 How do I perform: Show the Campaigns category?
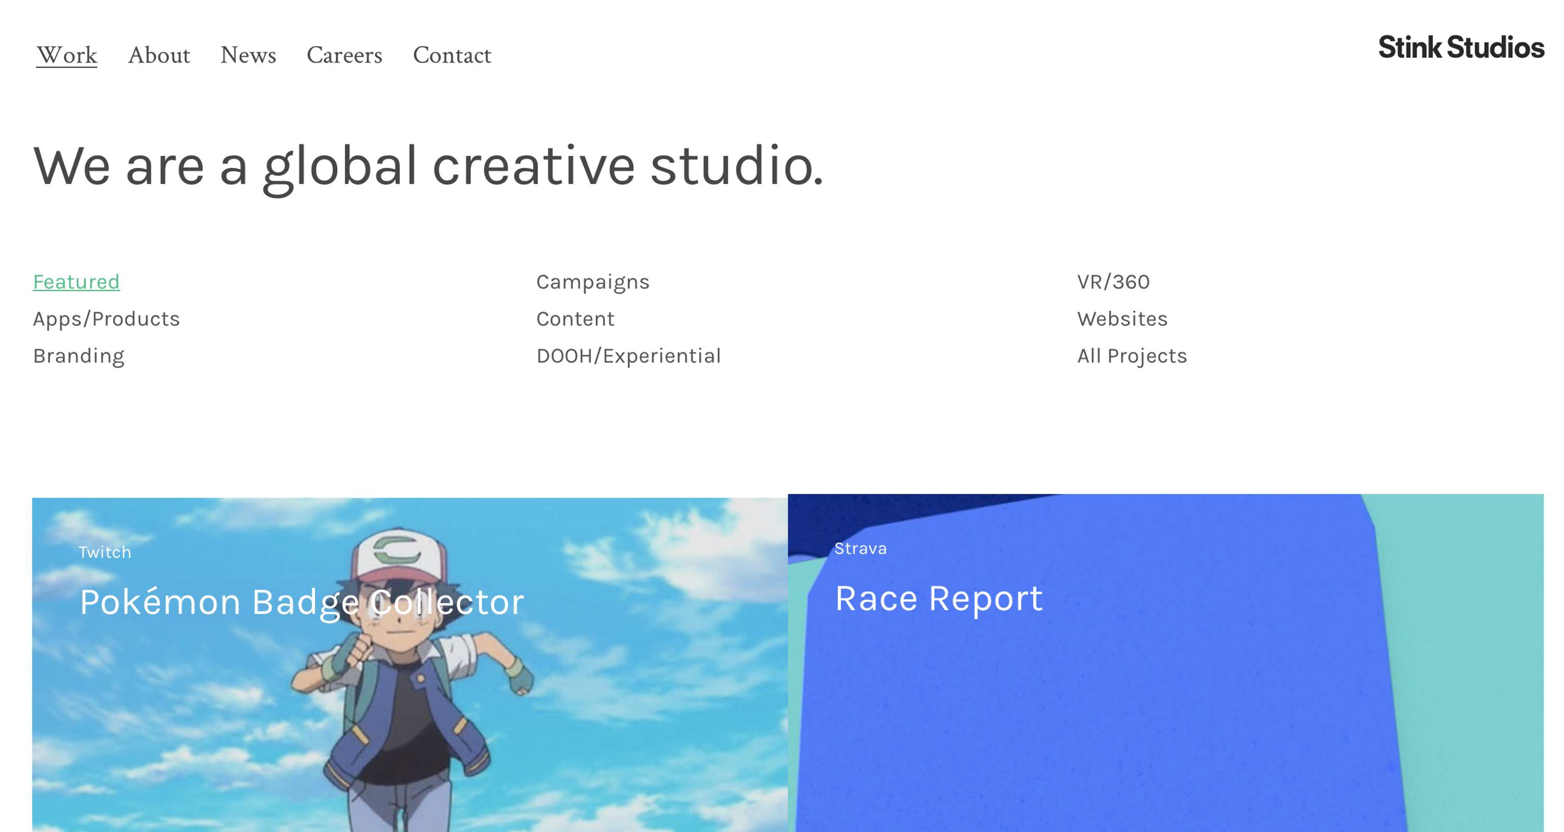click(x=593, y=281)
